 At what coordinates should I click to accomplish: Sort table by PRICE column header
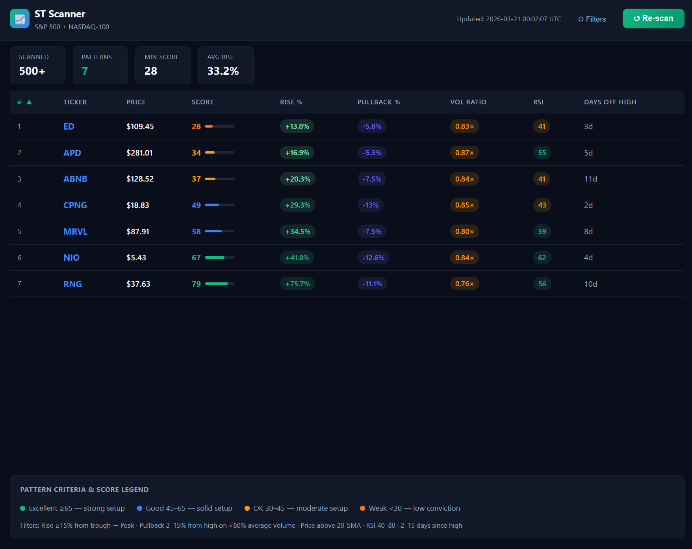click(x=136, y=102)
